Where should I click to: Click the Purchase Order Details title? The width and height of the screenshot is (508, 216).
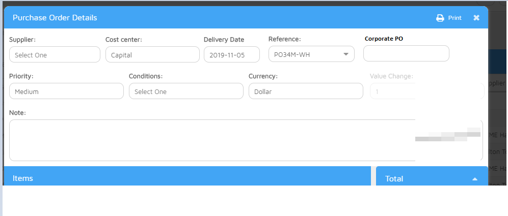pos(55,18)
